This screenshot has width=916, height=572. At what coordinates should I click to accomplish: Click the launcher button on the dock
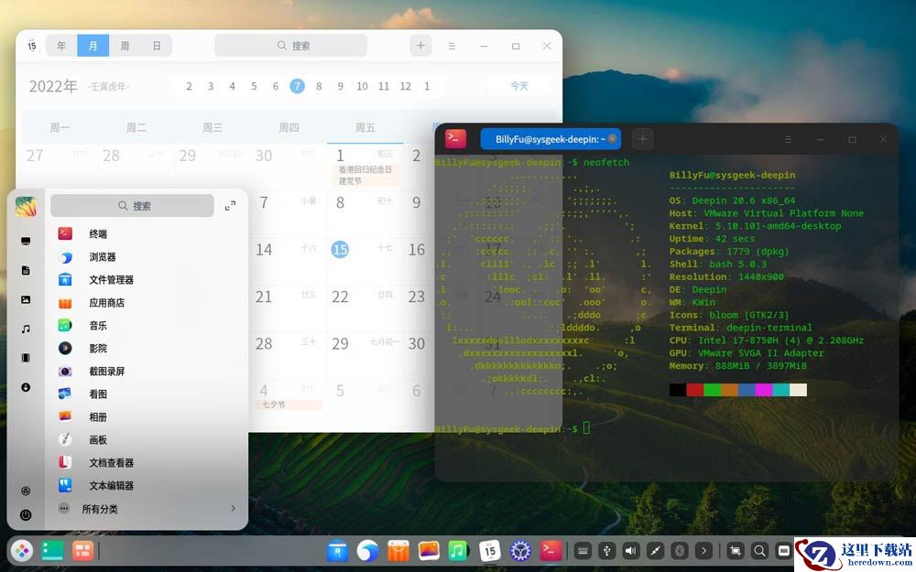pos(22,550)
